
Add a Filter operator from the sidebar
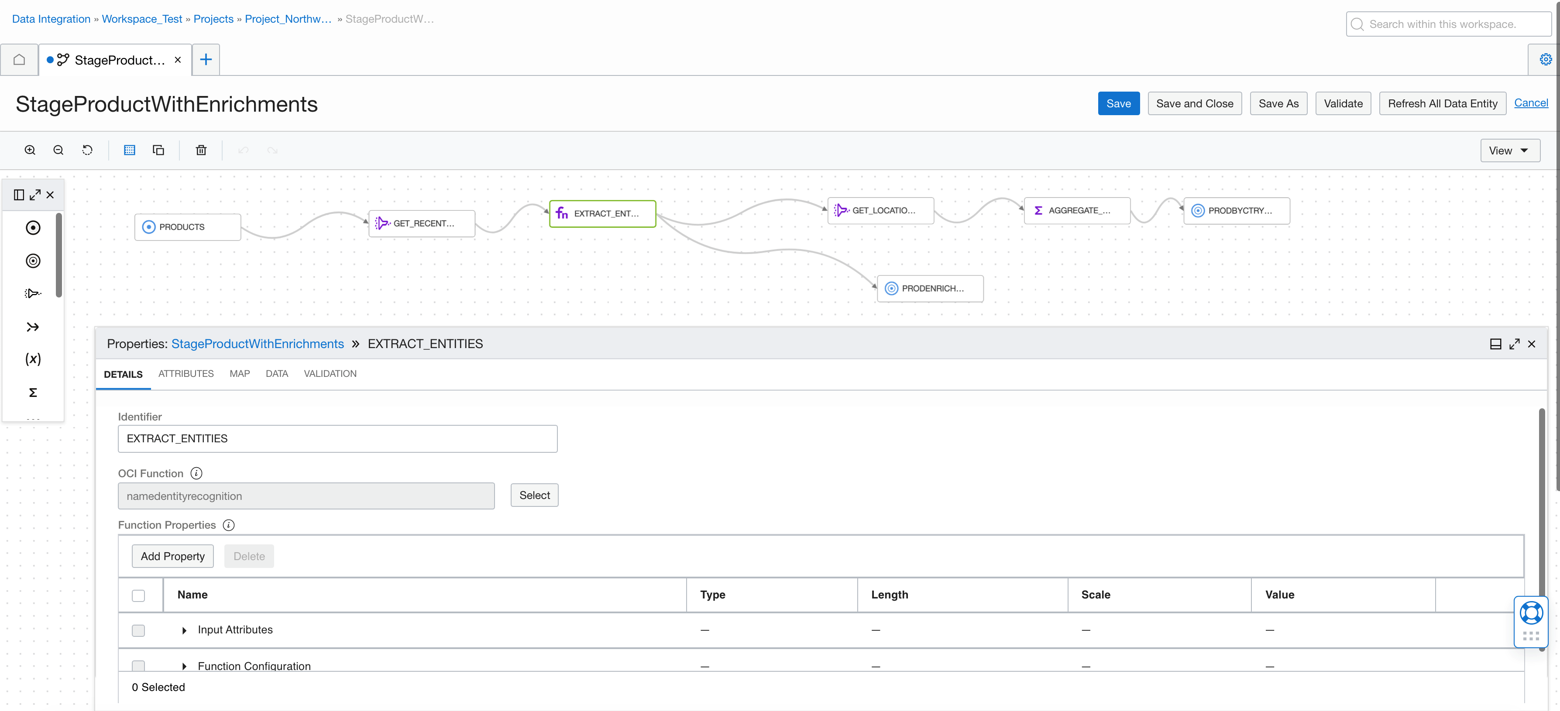(x=33, y=293)
